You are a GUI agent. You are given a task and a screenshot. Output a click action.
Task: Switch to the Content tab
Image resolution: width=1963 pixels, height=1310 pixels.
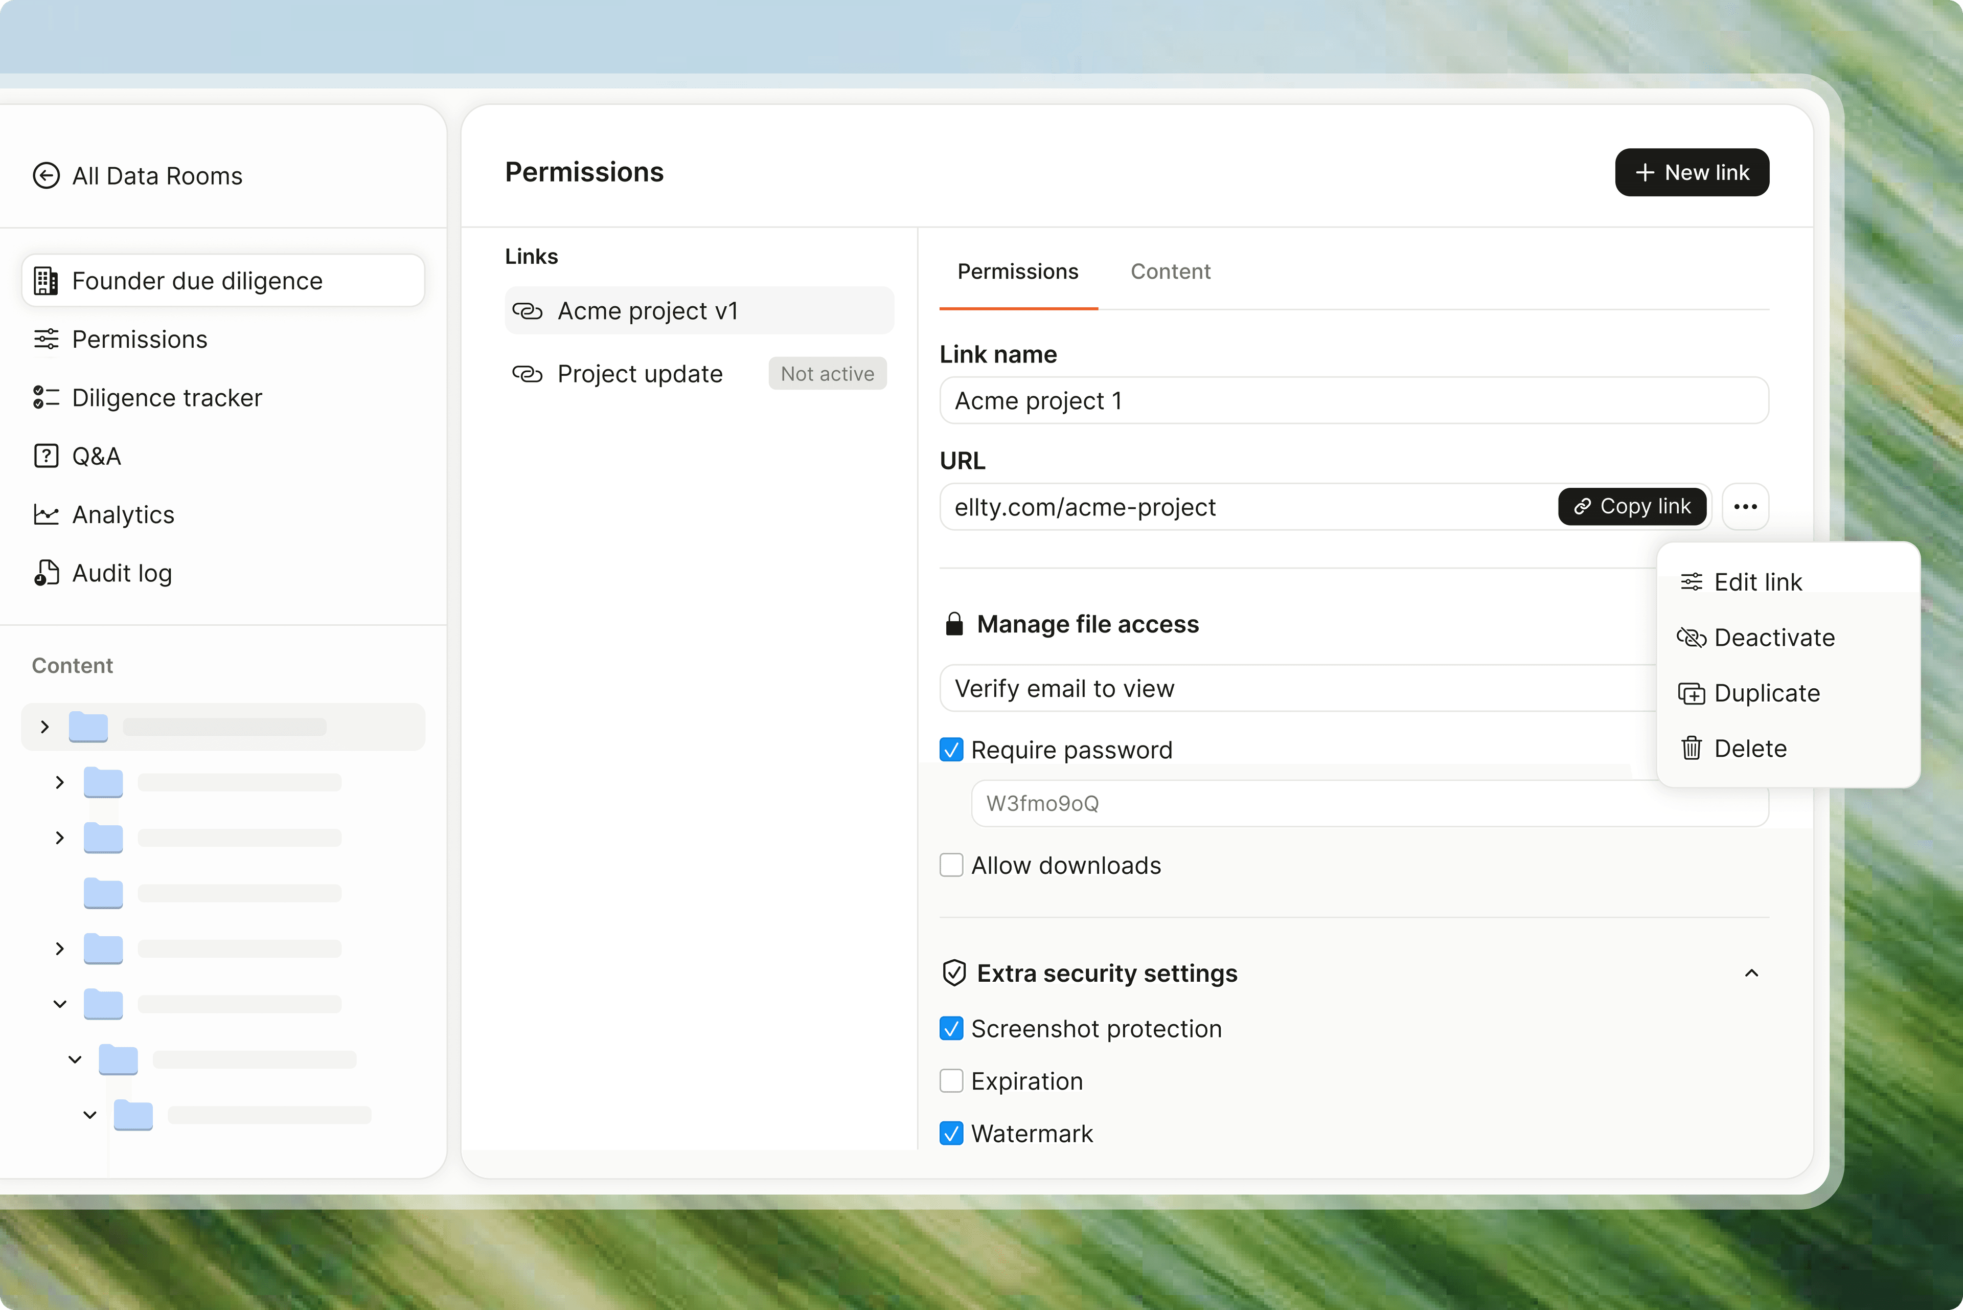tap(1170, 272)
